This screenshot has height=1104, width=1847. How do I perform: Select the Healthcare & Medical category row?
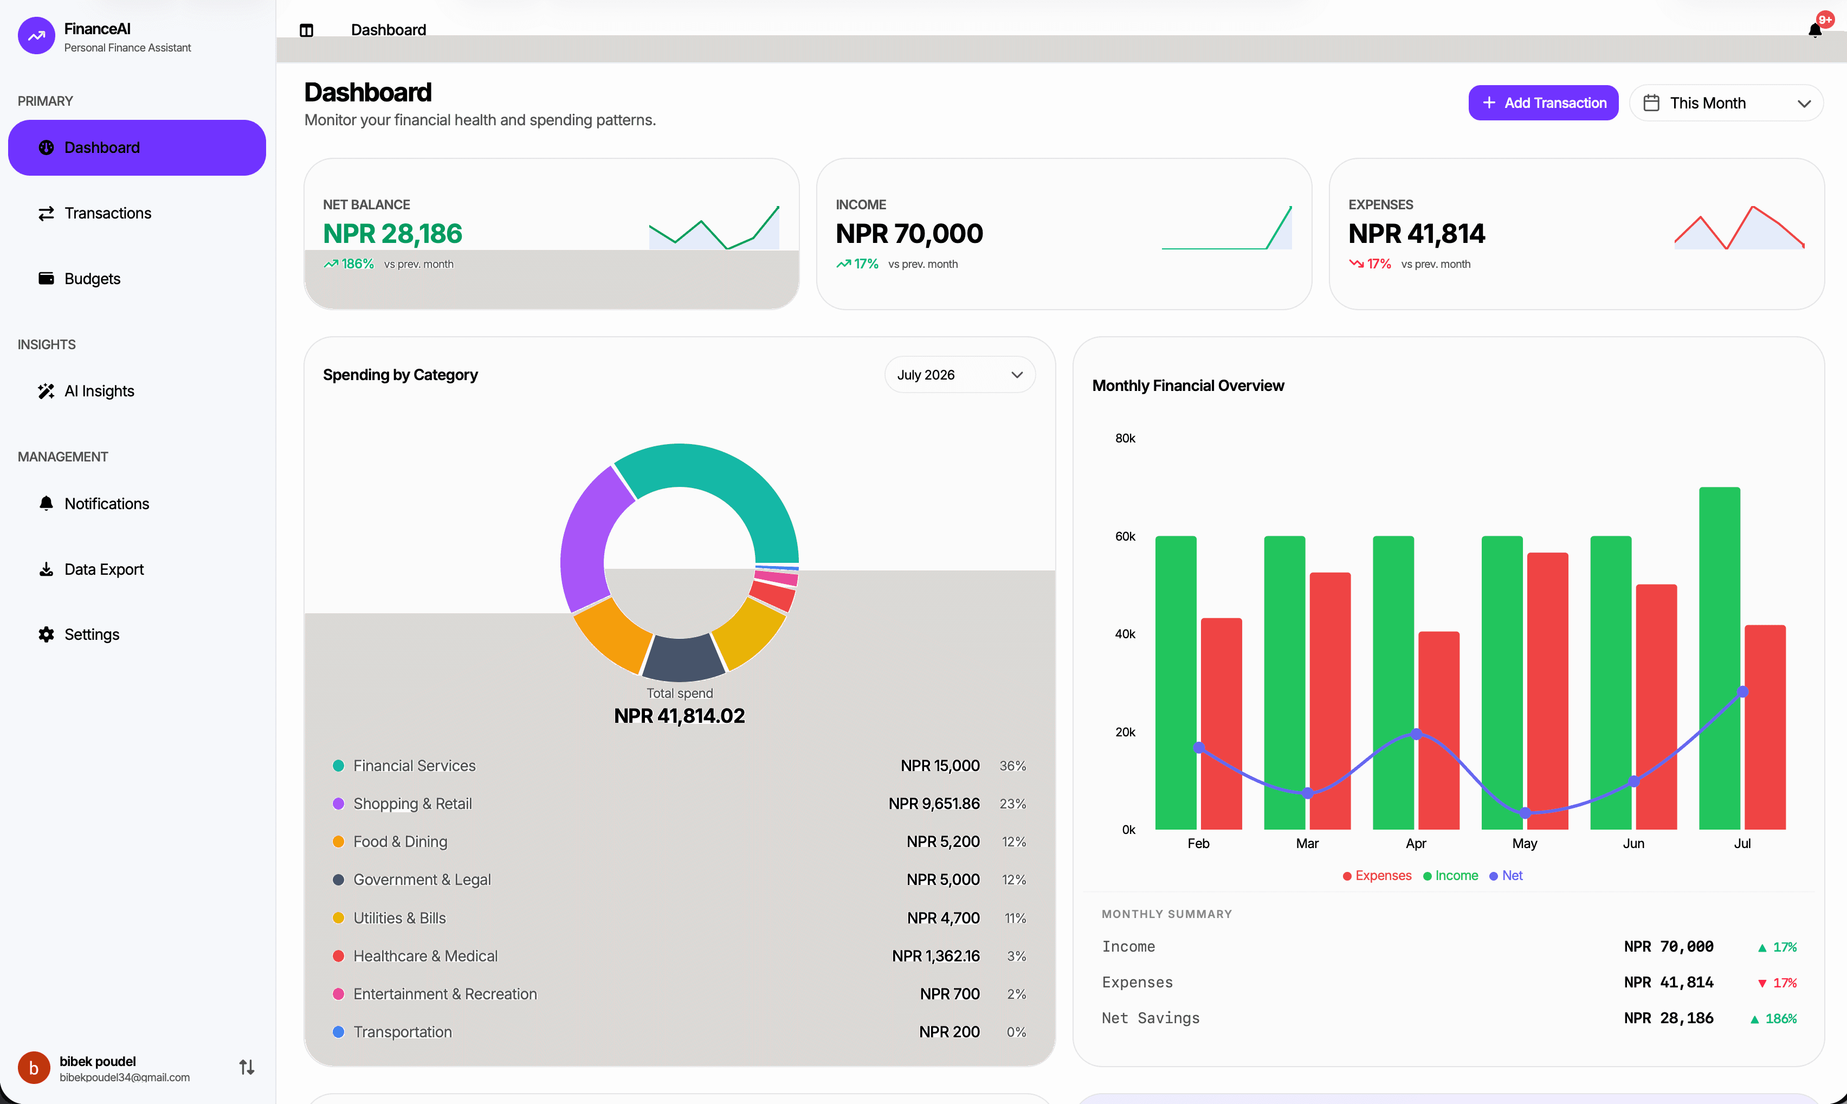point(680,956)
